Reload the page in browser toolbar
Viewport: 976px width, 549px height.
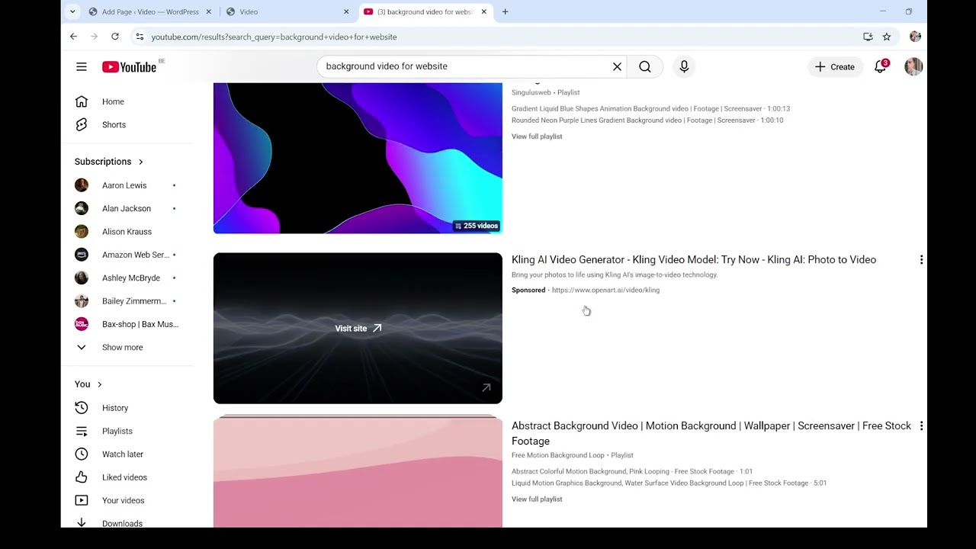115,37
